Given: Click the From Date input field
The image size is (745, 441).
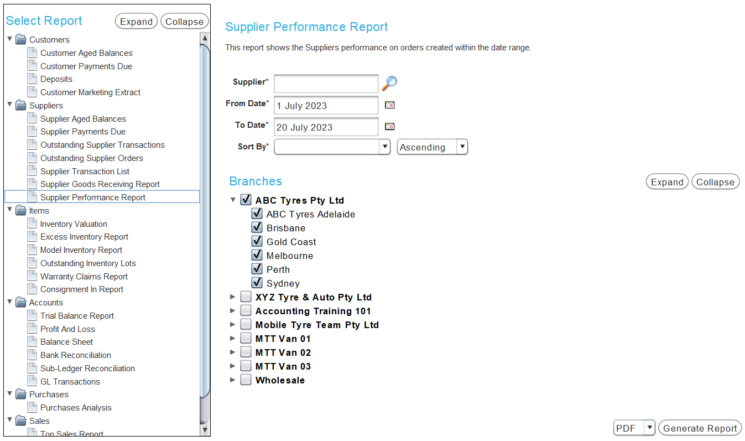Looking at the screenshot, I should point(326,105).
